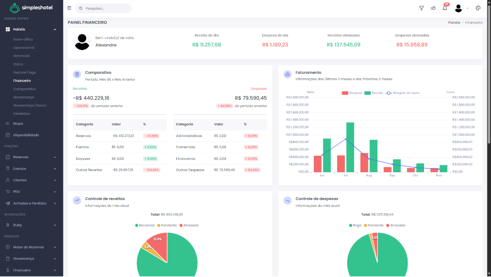The image size is (491, 277).
Task: Click the Clientes person icon
Action: tap(8, 180)
